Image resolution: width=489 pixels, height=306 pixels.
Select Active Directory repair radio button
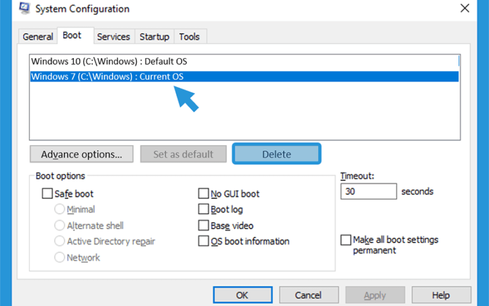59,241
